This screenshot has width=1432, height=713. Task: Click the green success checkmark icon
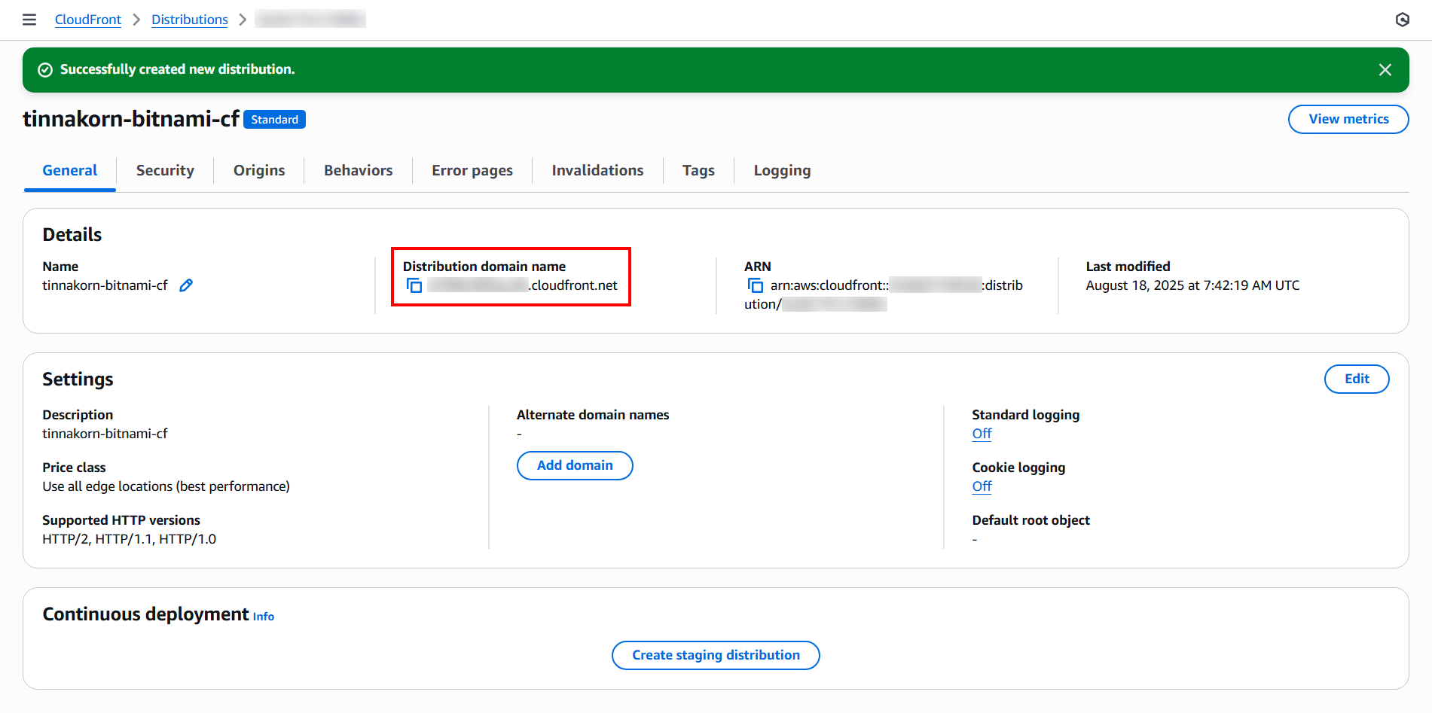pyautogui.click(x=45, y=70)
